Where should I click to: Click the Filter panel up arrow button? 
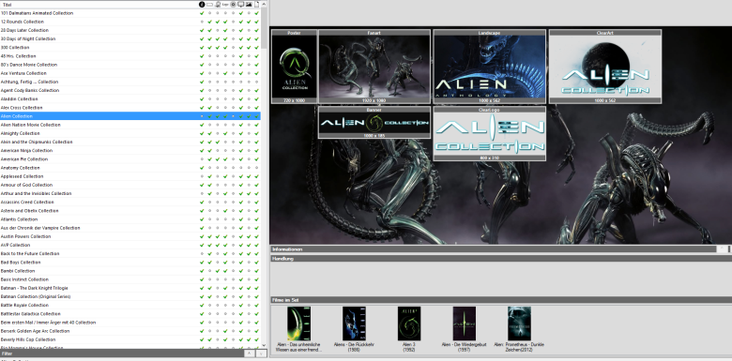[250, 353]
